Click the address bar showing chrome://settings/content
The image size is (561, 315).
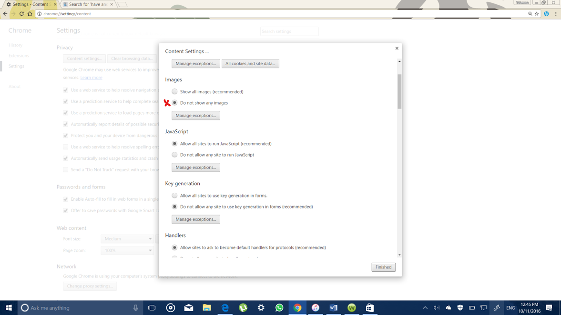(x=281, y=14)
